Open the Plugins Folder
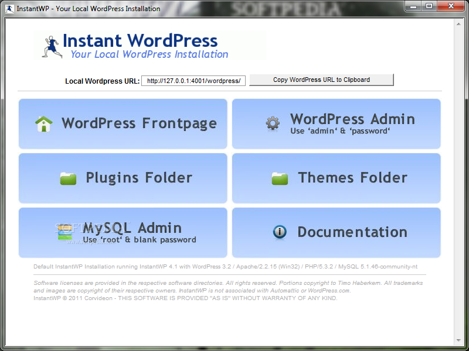 (x=123, y=178)
